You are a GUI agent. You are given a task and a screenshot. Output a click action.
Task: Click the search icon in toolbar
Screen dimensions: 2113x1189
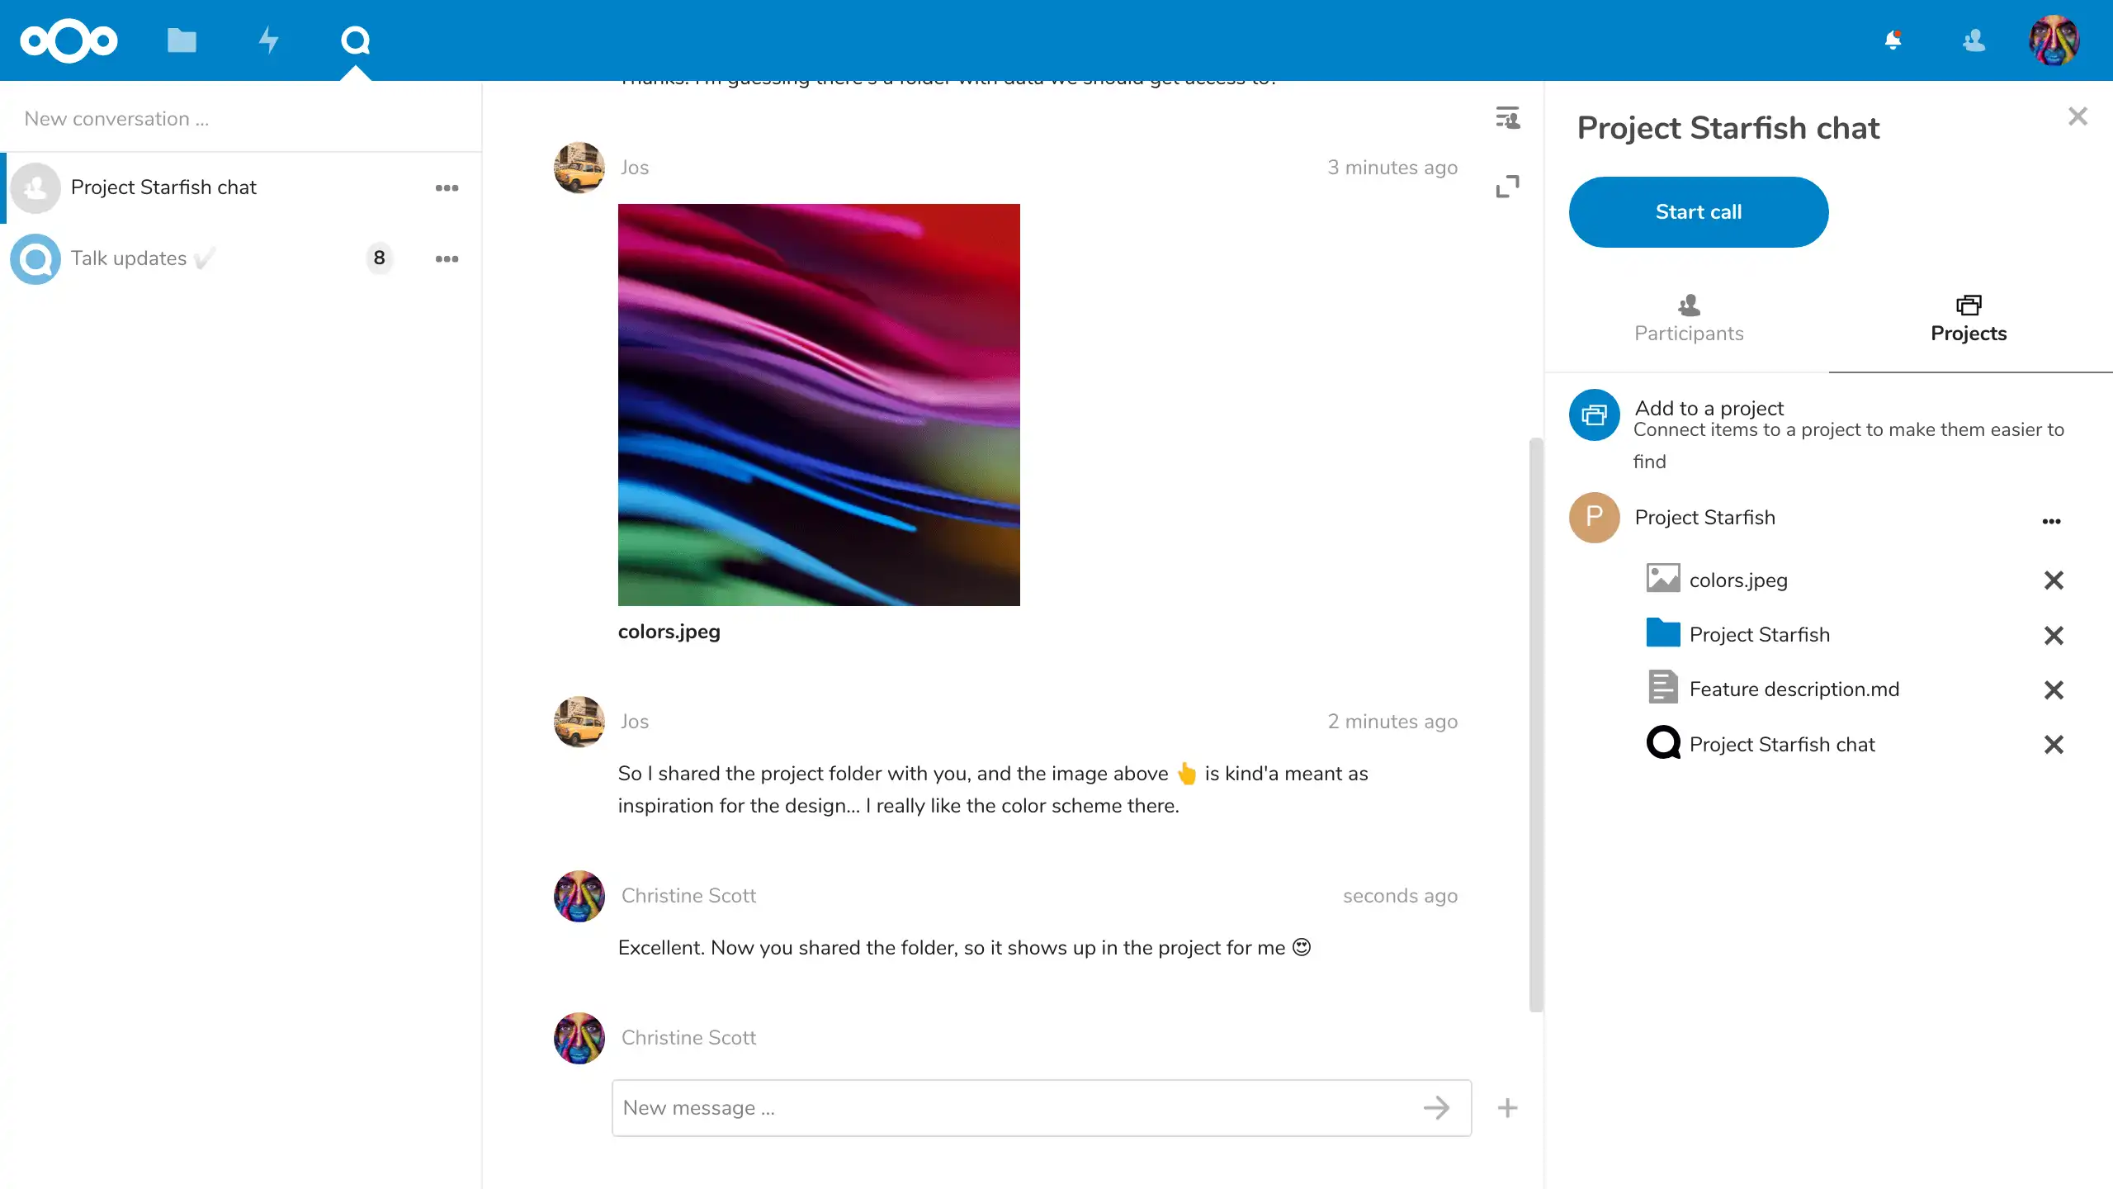[354, 39]
